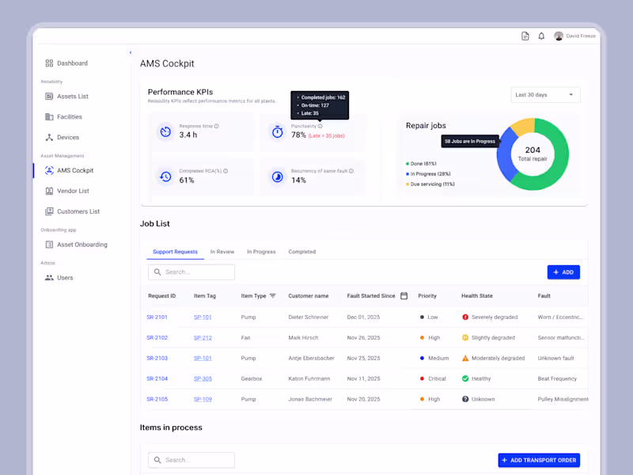Open request SR-2103 from the table
This screenshot has height=475, width=633.
[157, 358]
